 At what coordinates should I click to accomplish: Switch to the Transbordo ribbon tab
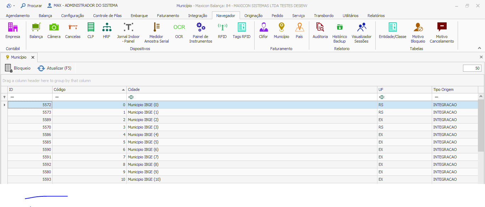coord(324,16)
